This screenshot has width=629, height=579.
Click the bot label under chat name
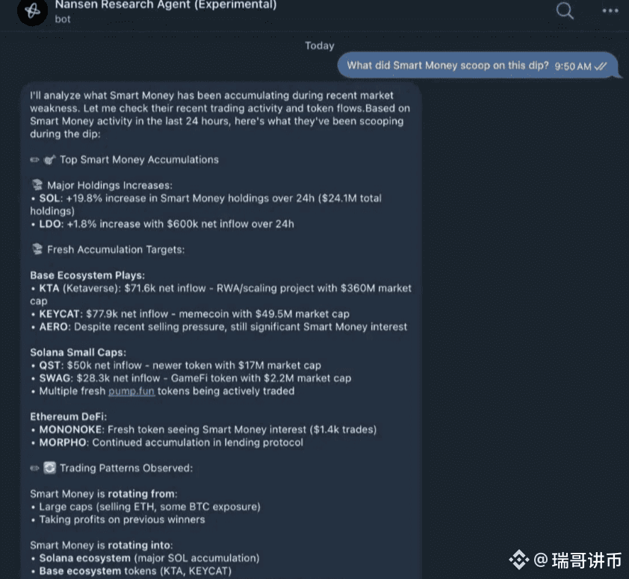pyautogui.click(x=63, y=19)
